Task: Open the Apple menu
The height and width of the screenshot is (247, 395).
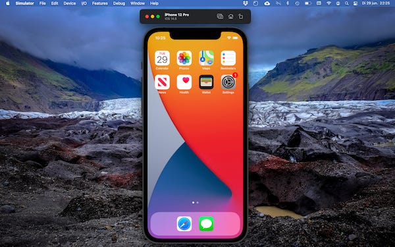Action: click(7, 3)
